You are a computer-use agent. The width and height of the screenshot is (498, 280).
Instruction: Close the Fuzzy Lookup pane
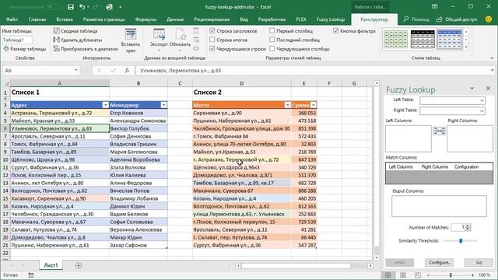tap(488, 89)
